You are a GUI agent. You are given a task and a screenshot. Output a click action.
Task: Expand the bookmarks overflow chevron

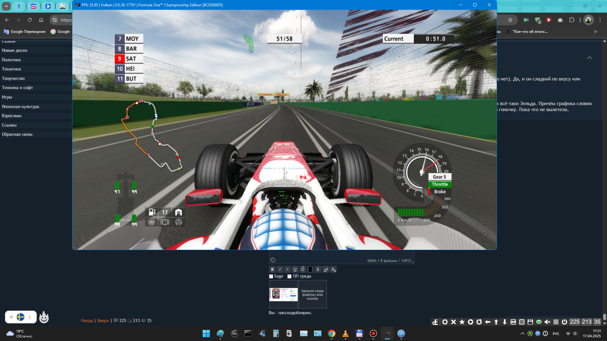pyautogui.click(x=596, y=32)
